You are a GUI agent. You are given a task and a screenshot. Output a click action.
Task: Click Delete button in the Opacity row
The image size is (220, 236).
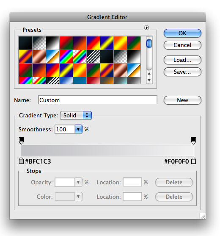point(174,183)
